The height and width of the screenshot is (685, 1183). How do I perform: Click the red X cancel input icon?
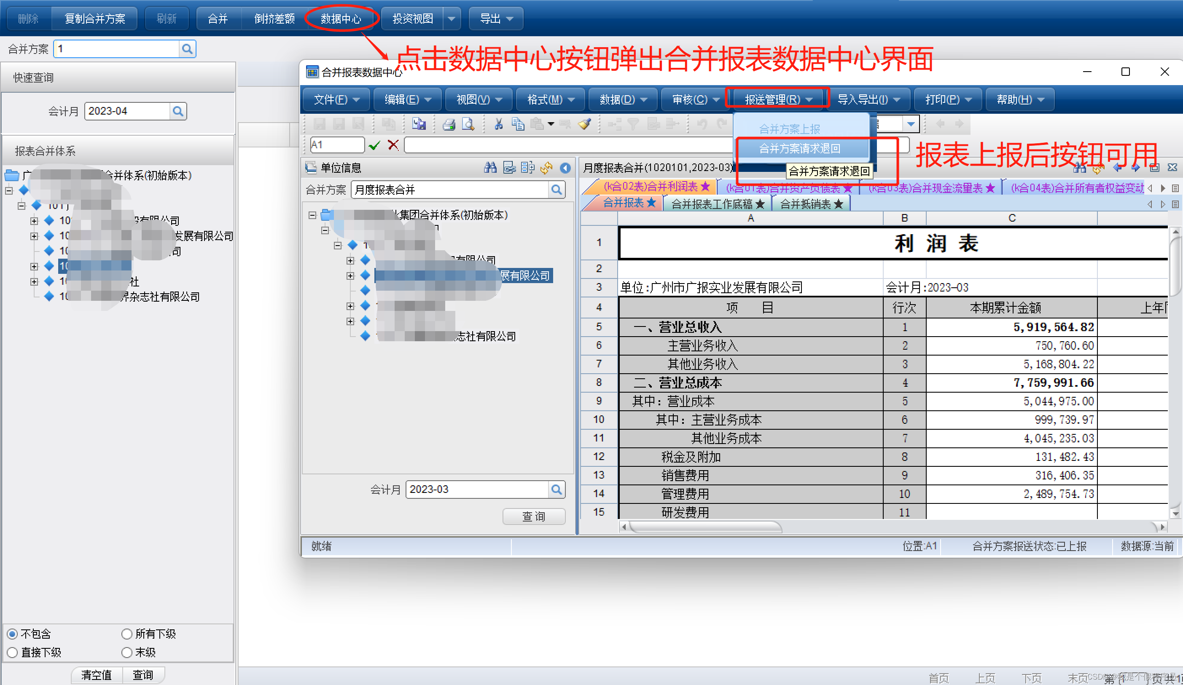click(393, 145)
